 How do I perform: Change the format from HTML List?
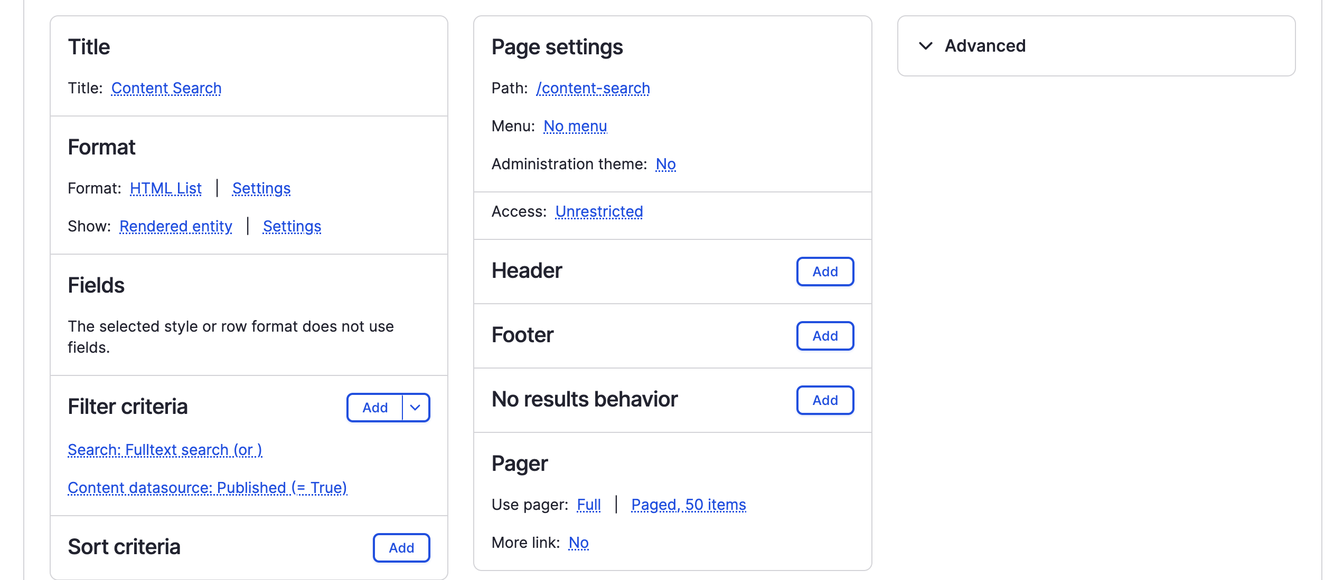click(165, 188)
